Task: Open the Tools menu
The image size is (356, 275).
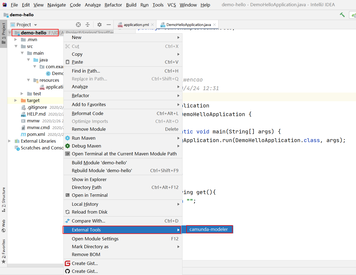Action: click(x=158, y=5)
